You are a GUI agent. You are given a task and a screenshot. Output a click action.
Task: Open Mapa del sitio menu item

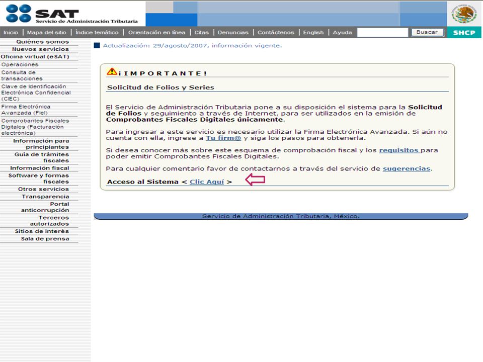click(x=46, y=32)
